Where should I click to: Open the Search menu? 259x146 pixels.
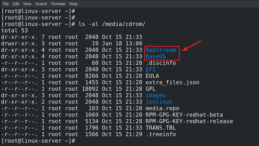(41, 4)
